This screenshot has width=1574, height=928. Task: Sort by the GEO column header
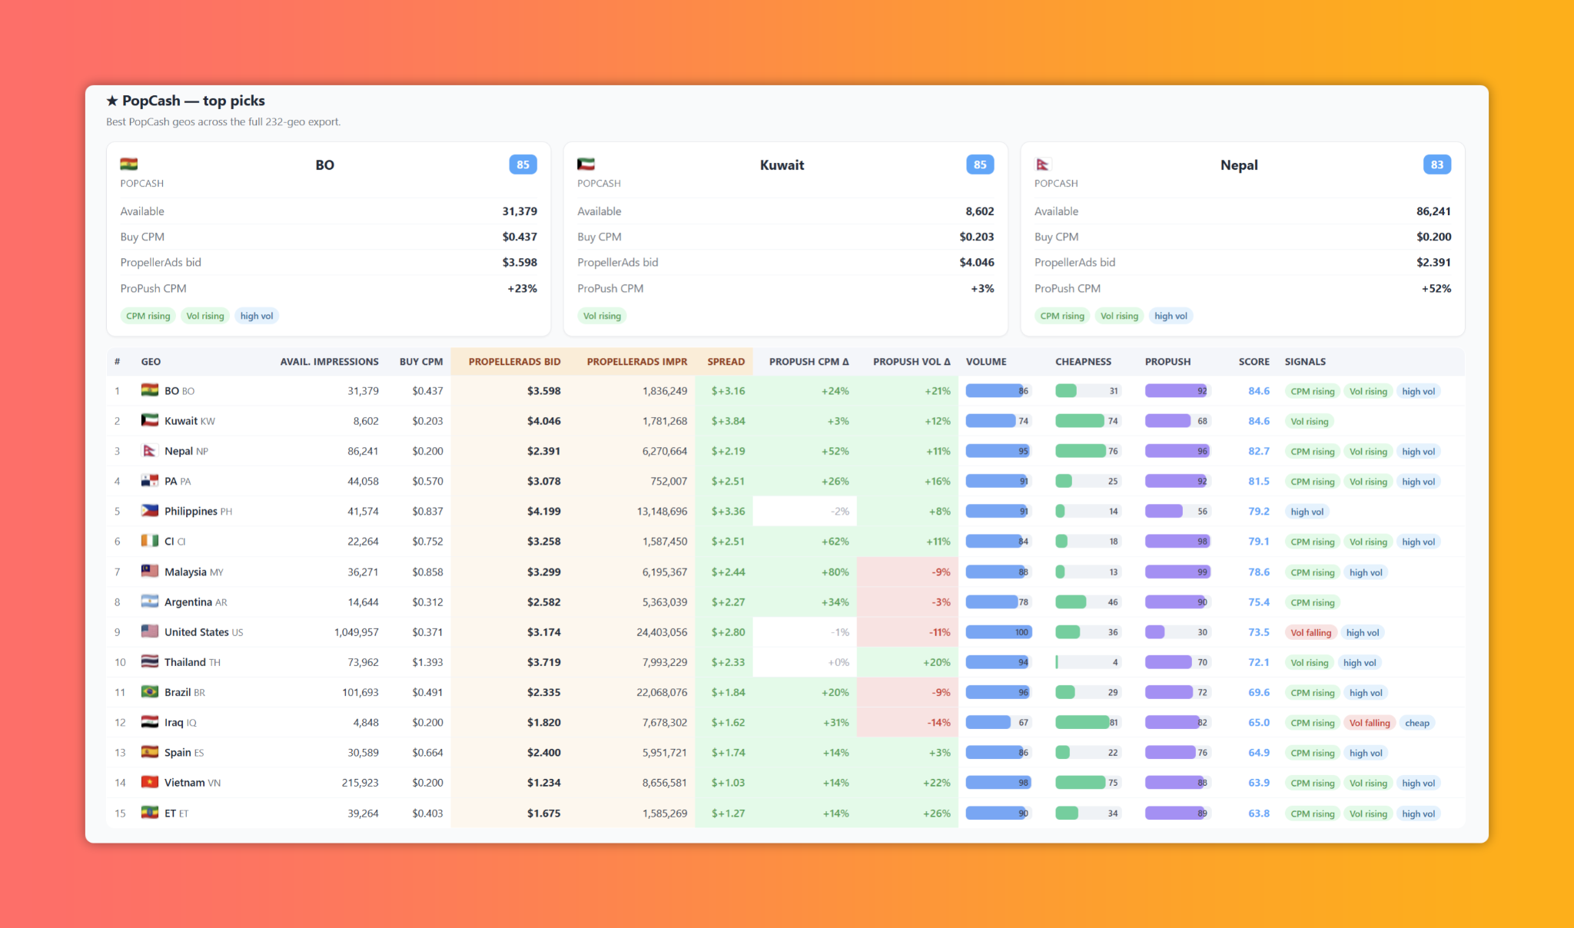pyautogui.click(x=151, y=362)
